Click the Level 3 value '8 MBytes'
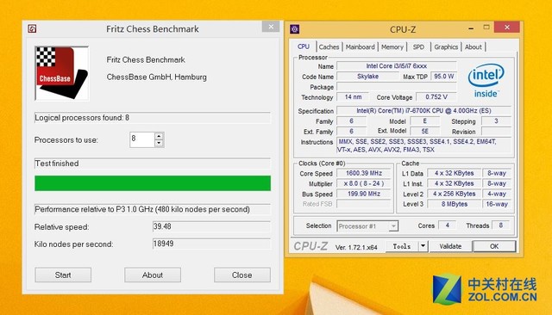The width and height of the screenshot is (552, 315). tap(455, 204)
